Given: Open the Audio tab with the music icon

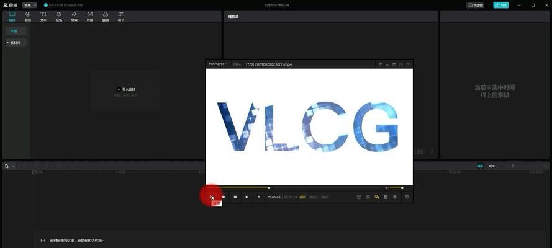Looking at the screenshot, I should (x=28, y=17).
